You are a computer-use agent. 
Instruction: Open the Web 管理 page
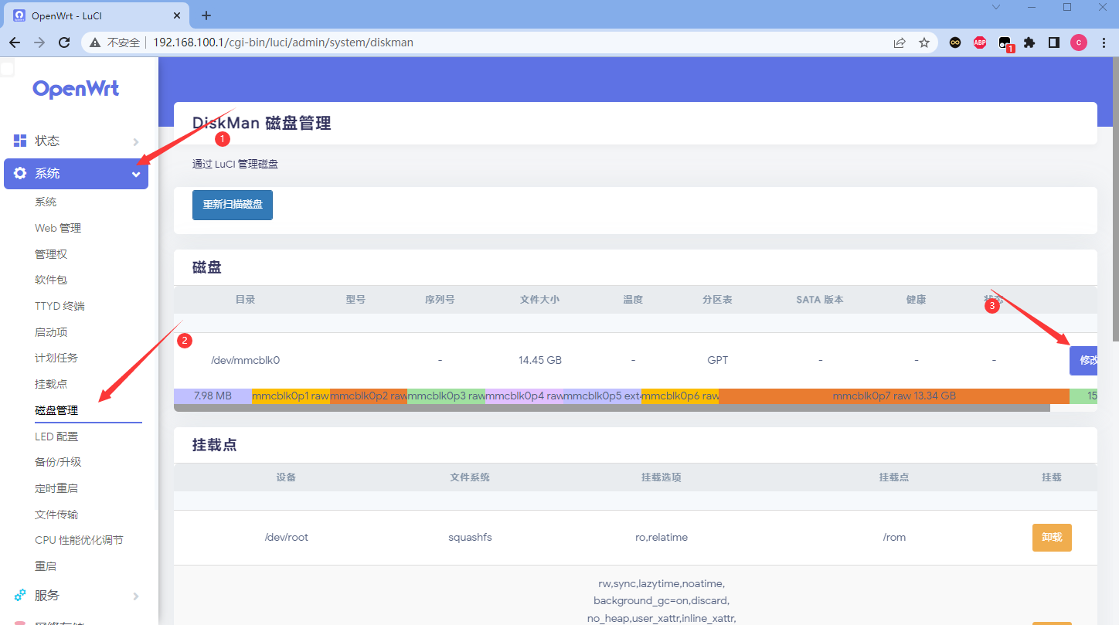coord(58,228)
